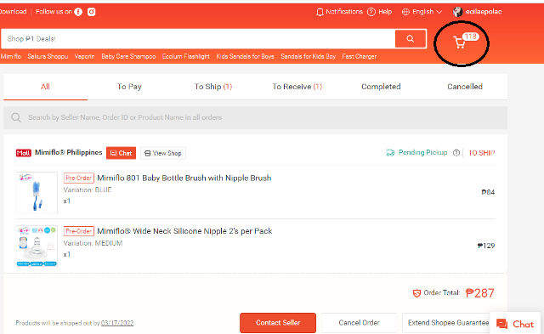Image resolution: width=544 pixels, height=334 pixels.
Task: Click the Fast Charger suggested search
Action: click(359, 57)
